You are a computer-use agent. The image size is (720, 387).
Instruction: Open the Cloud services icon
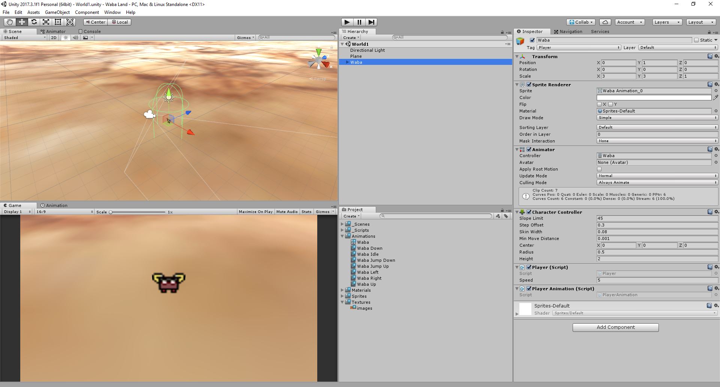click(605, 22)
